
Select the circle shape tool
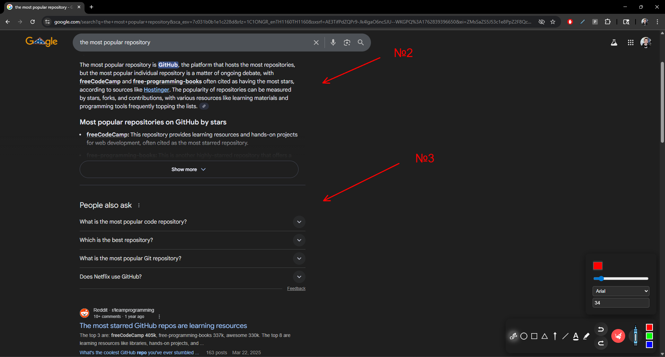pyautogui.click(x=524, y=336)
